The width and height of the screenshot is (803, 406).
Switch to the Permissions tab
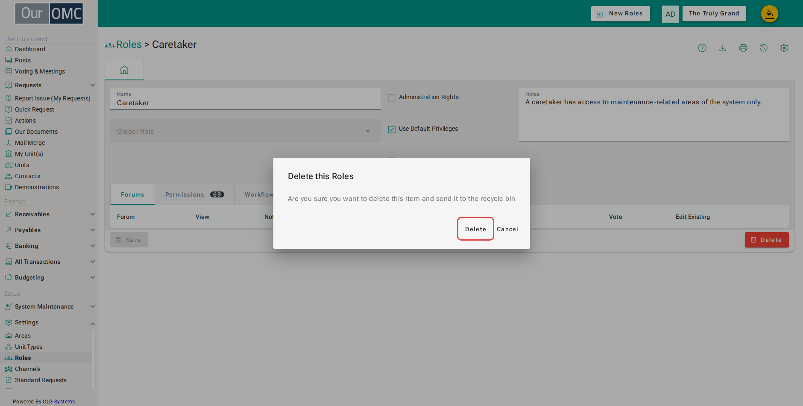pyautogui.click(x=194, y=194)
